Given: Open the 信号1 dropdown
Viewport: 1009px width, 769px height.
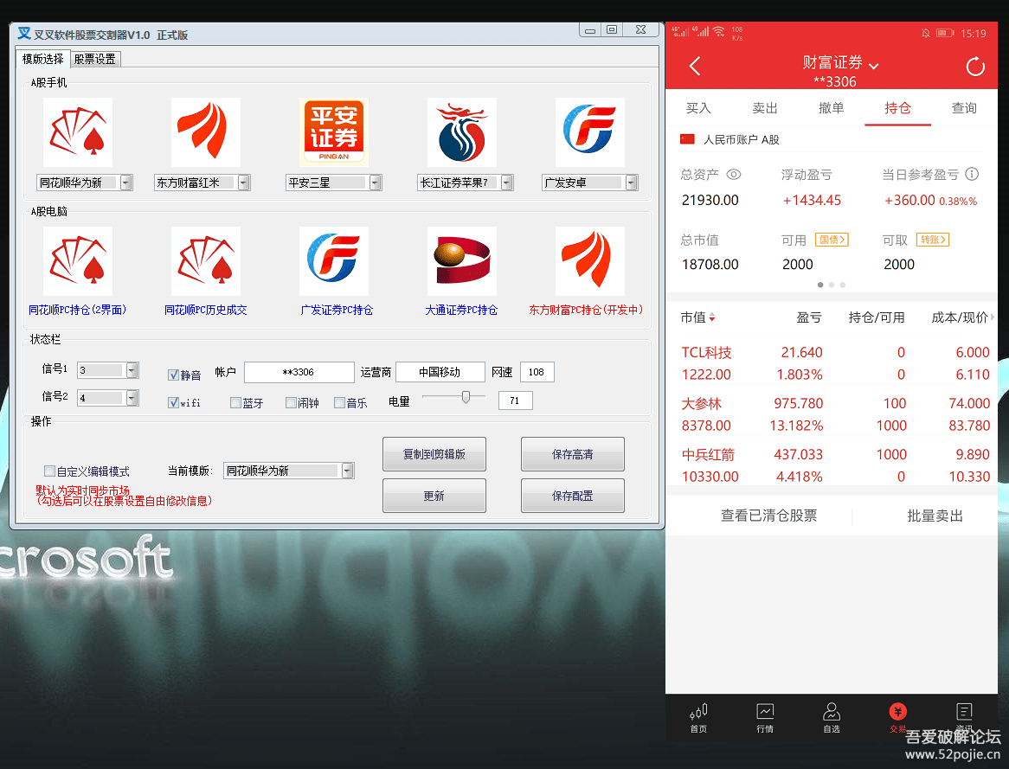Looking at the screenshot, I should pos(132,370).
